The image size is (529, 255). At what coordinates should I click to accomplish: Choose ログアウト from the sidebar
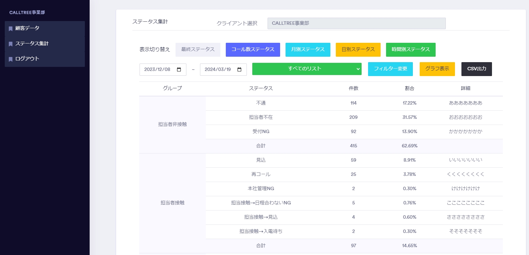point(45,59)
